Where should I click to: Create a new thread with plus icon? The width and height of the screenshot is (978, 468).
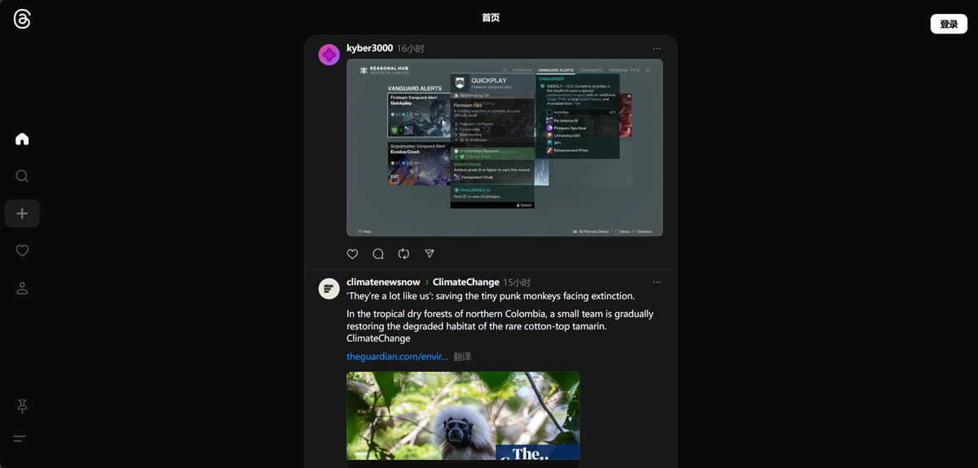22,214
